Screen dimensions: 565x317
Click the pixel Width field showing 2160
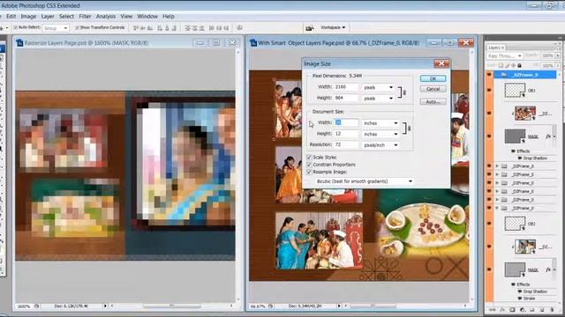(346, 87)
